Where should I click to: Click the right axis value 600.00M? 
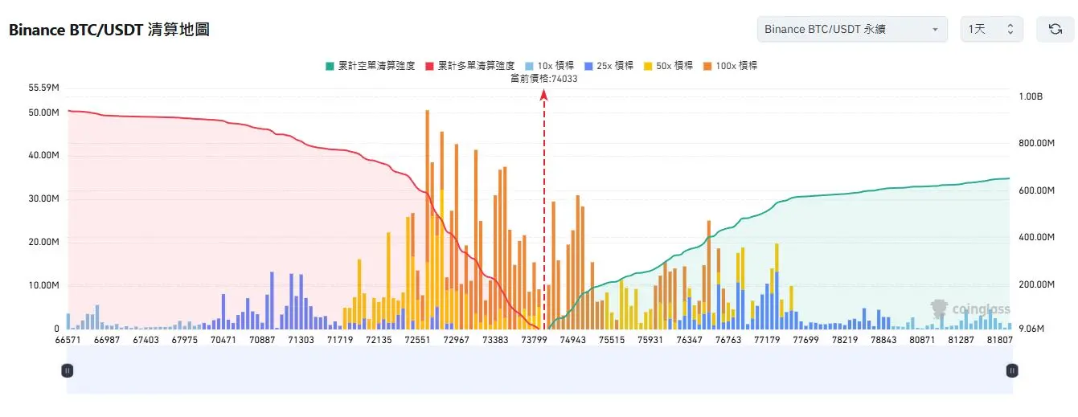(1036, 191)
